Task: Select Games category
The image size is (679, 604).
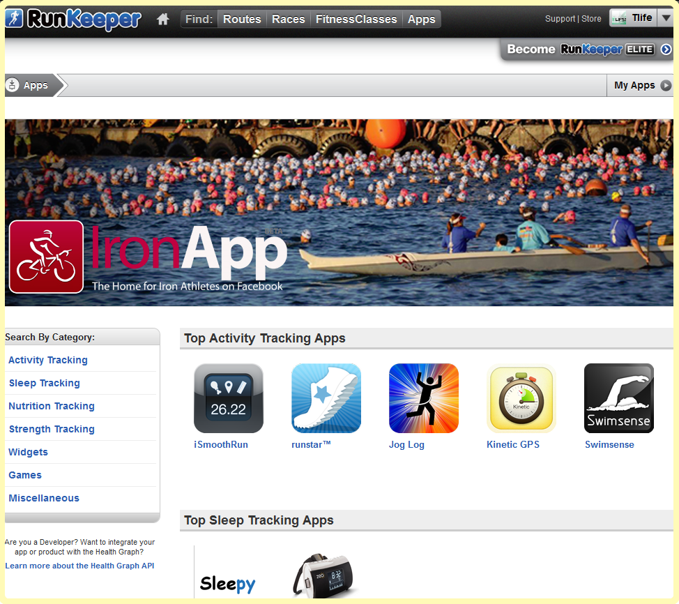Action: [25, 475]
